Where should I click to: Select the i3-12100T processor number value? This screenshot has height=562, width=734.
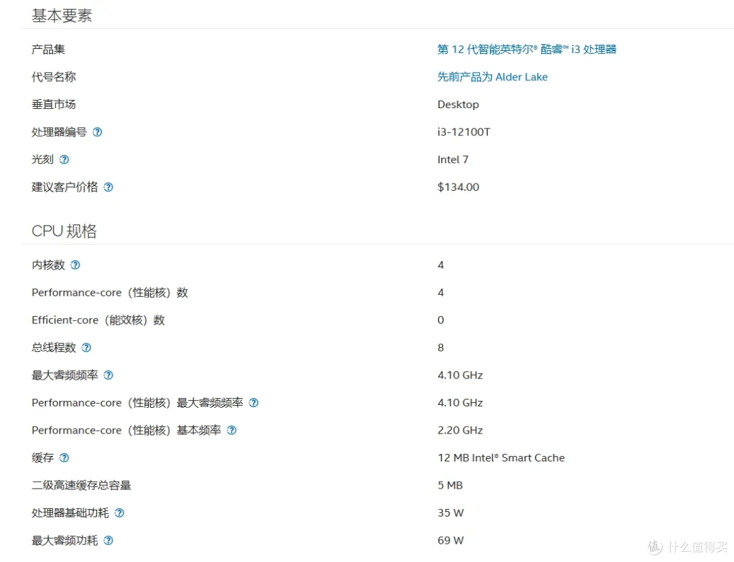[x=464, y=132]
